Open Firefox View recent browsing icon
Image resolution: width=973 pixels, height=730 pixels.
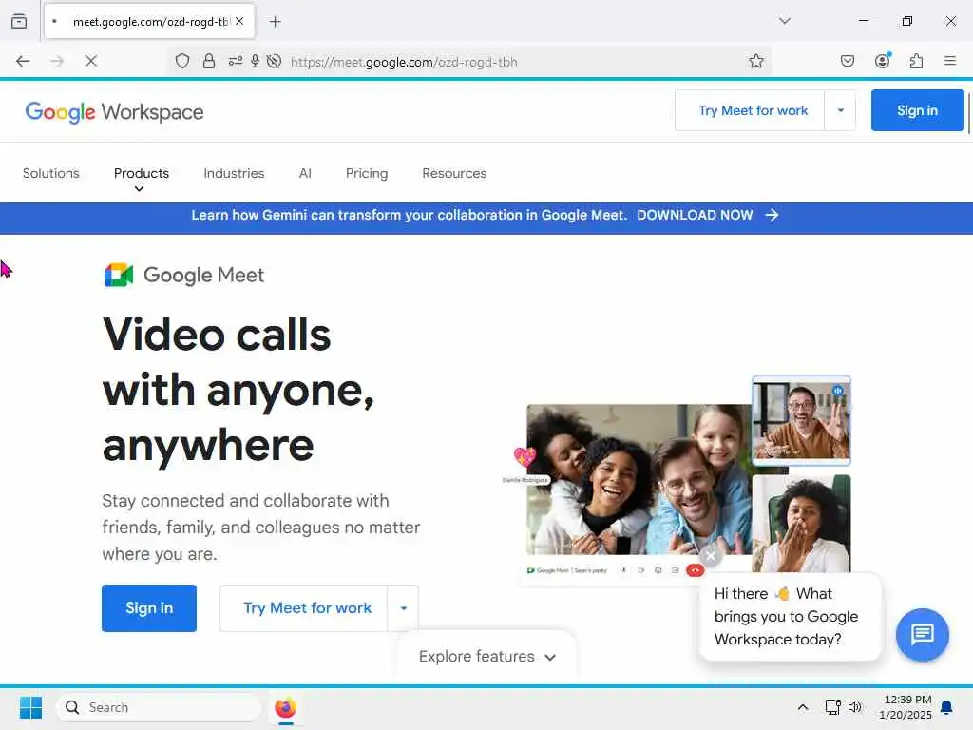(19, 21)
